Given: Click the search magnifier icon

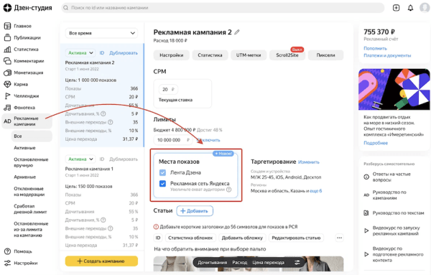Looking at the screenshot, I should click(x=65, y=8).
